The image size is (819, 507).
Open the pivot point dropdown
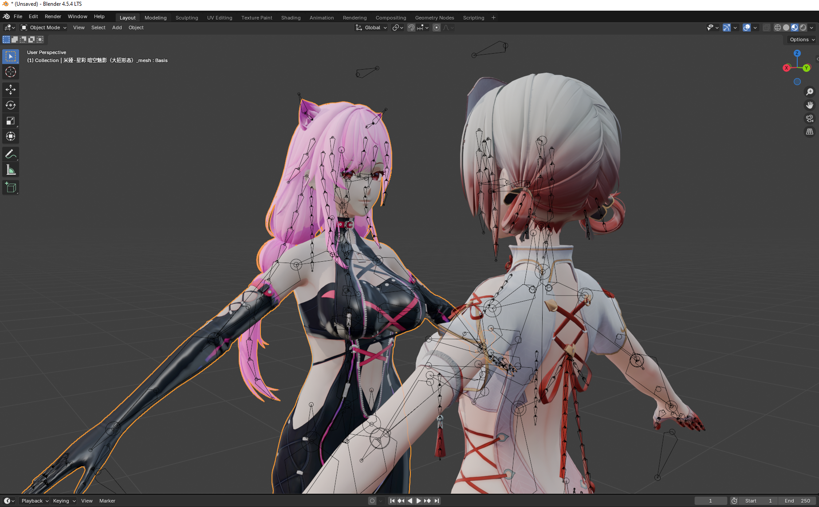tap(398, 28)
